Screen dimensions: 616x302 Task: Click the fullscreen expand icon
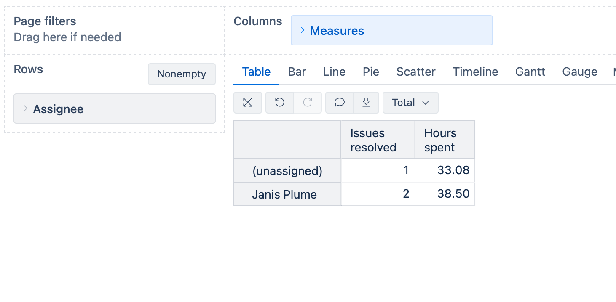click(x=248, y=103)
